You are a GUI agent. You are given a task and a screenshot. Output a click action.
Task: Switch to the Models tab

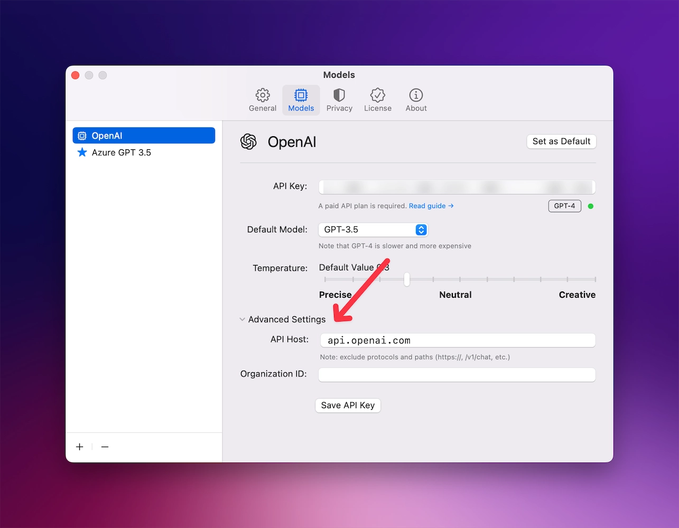click(x=301, y=100)
